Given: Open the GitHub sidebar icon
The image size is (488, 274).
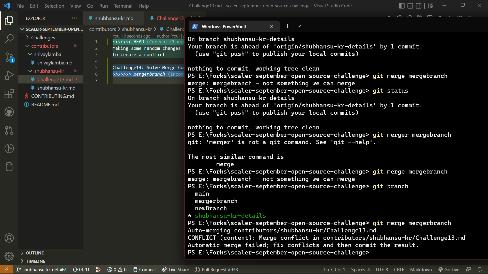Looking at the screenshot, I should pos(9,112).
